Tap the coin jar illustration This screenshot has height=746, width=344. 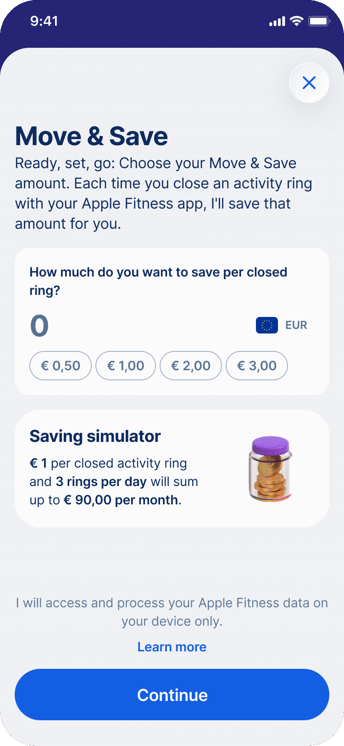tap(271, 469)
